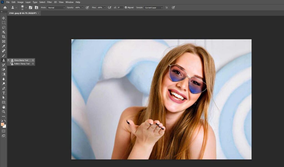Select the Gradient tool
The image size is (284, 167).
point(3,74)
